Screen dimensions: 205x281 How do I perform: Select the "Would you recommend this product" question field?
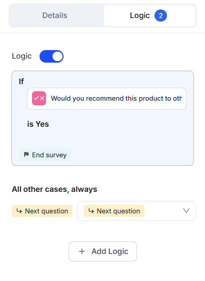[106, 99]
